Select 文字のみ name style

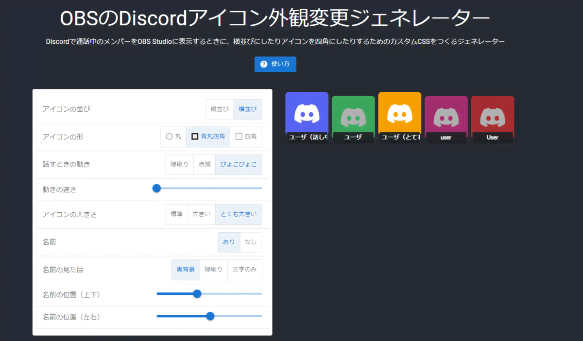pyautogui.click(x=245, y=270)
